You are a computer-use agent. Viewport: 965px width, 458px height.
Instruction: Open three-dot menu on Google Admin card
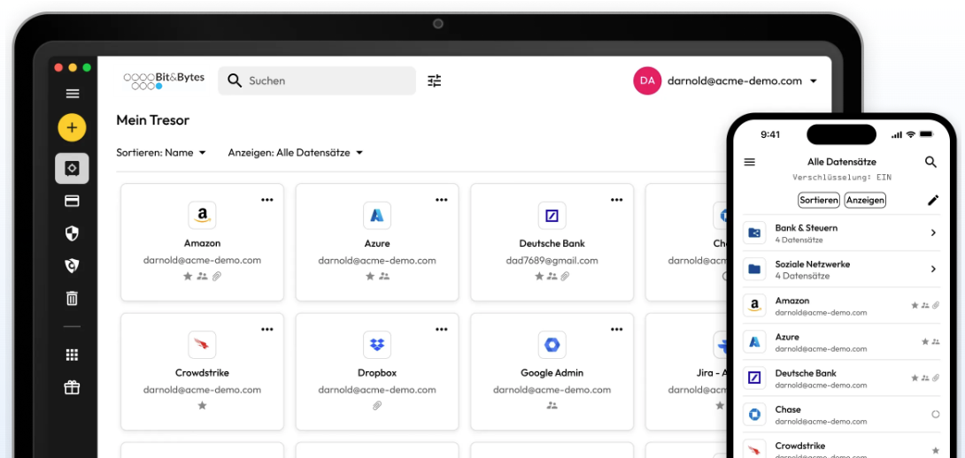[616, 330]
